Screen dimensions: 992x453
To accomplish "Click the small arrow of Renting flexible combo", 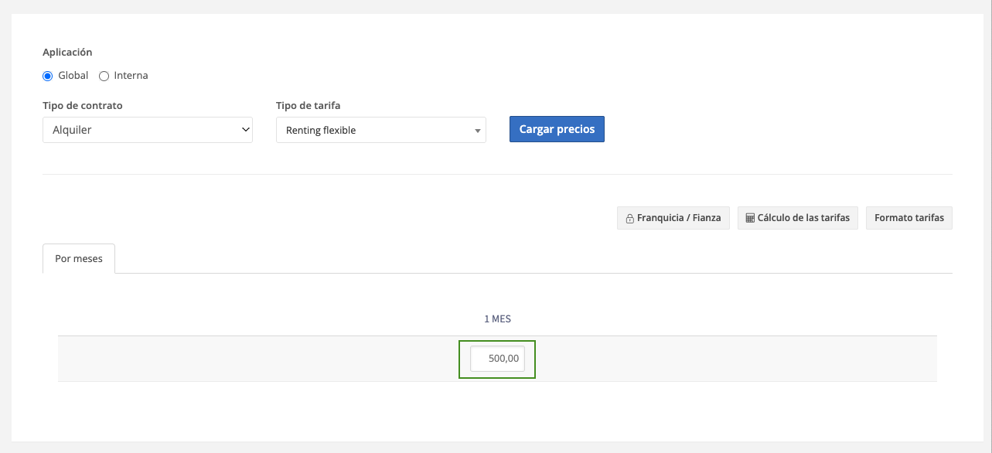I will [478, 131].
